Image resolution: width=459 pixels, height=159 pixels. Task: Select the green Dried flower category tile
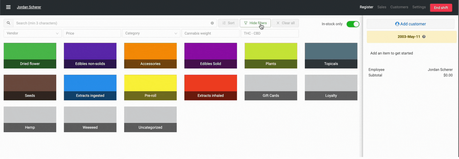click(x=30, y=55)
